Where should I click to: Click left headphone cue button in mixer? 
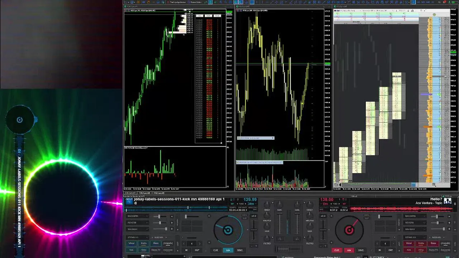point(280,239)
